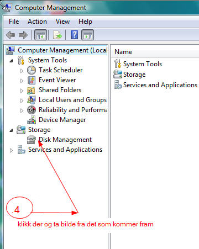The width and height of the screenshot is (199, 249).
Task: Expand the Task Scheduler node
Action: 22,71
